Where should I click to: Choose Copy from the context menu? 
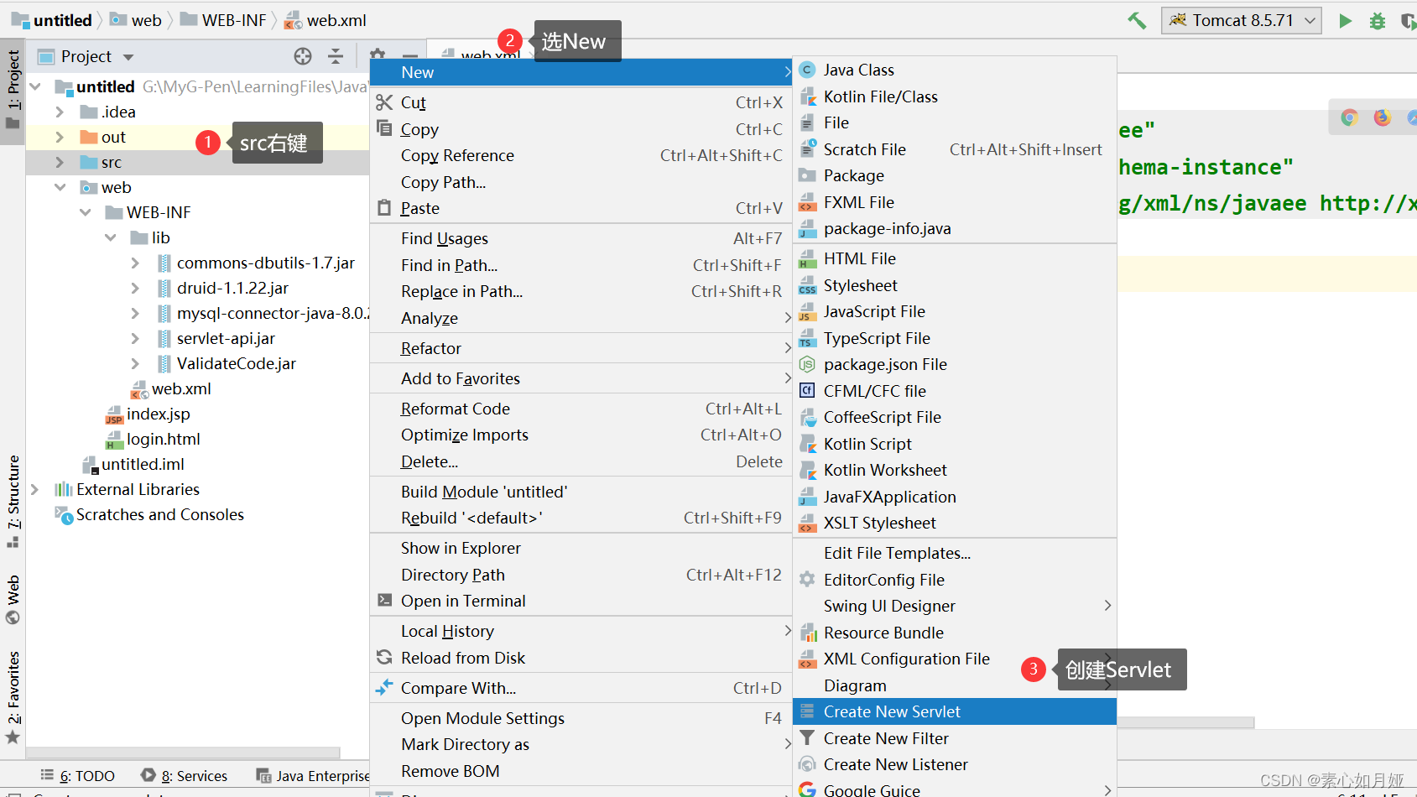pos(581,129)
